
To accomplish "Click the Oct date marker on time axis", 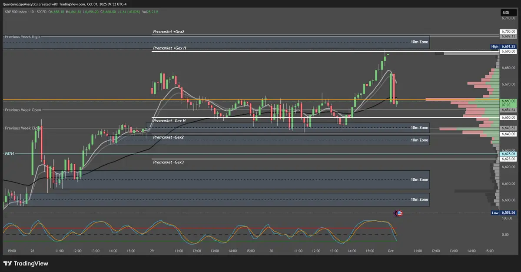I will [391, 251].
